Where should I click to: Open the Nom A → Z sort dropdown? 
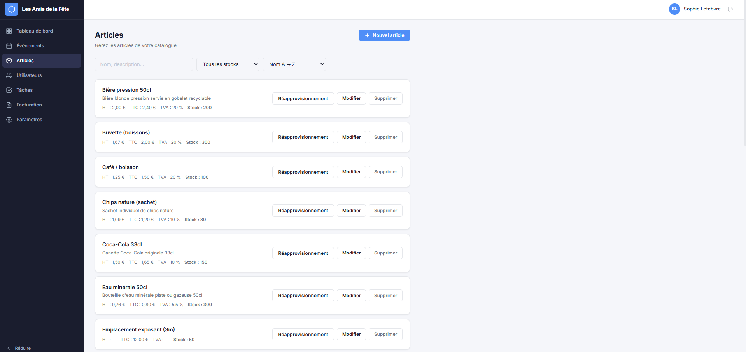tap(294, 64)
